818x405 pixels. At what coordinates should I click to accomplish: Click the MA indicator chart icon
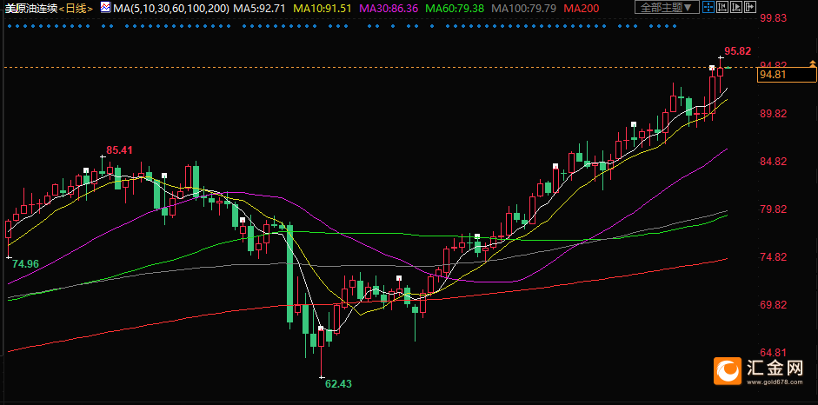point(105,7)
